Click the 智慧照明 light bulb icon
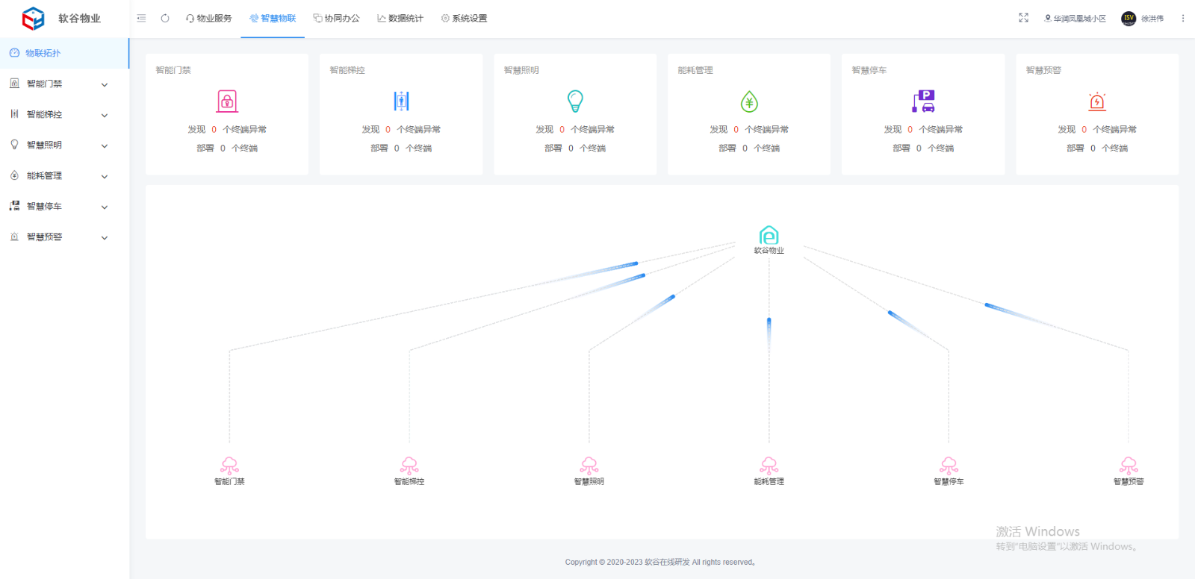The width and height of the screenshot is (1195, 579). click(575, 101)
